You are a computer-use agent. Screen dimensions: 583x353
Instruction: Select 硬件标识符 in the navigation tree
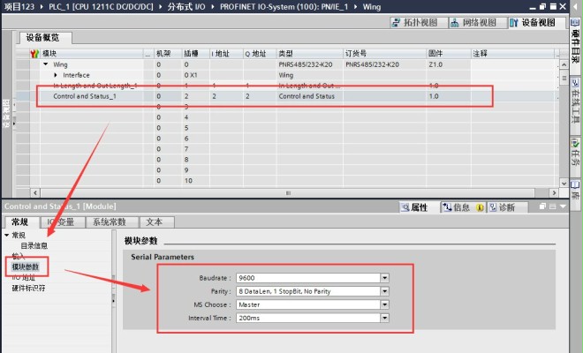(28, 288)
